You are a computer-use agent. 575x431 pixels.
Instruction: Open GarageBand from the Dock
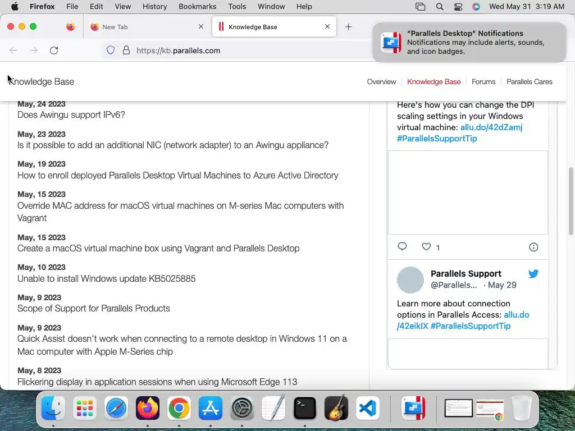click(x=336, y=407)
